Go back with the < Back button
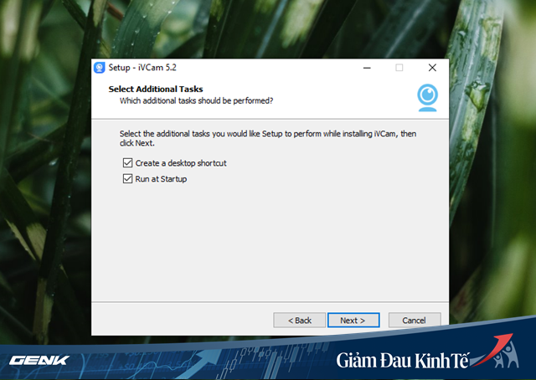This screenshot has height=380, width=536. pos(299,321)
